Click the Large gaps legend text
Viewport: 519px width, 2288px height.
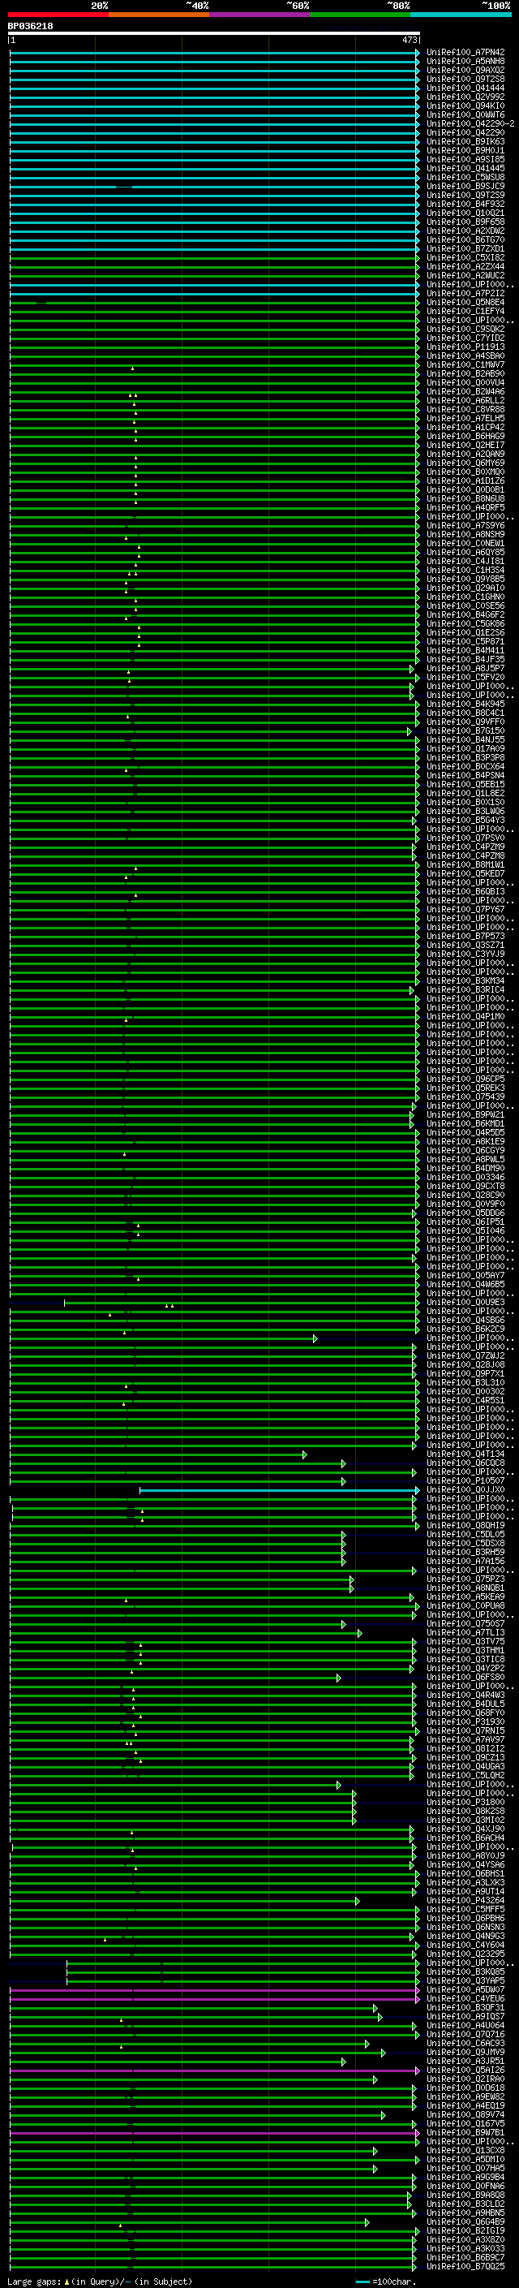click(100, 2282)
